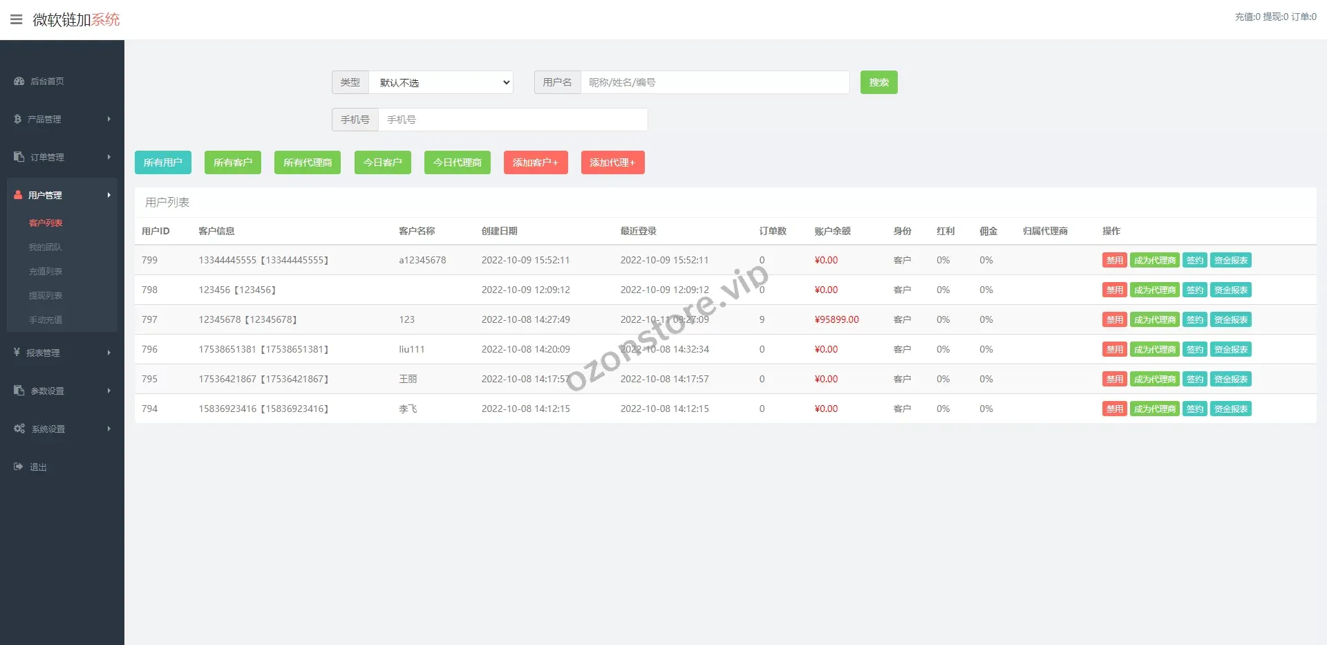This screenshot has width=1327, height=645.
Task: Click the Bitcoin icon next to 产品管理
Action: pos(17,119)
